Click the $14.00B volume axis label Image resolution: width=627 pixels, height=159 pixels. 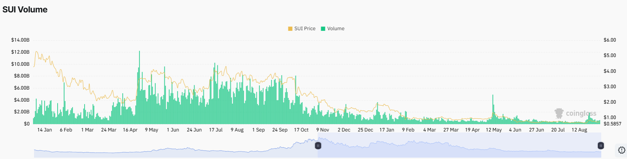[21, 40]
